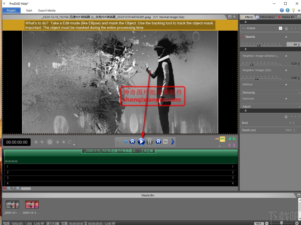Toggle the red magnet snap icon
This screenshot has width=301, height=225.
(x=5, y=188)
